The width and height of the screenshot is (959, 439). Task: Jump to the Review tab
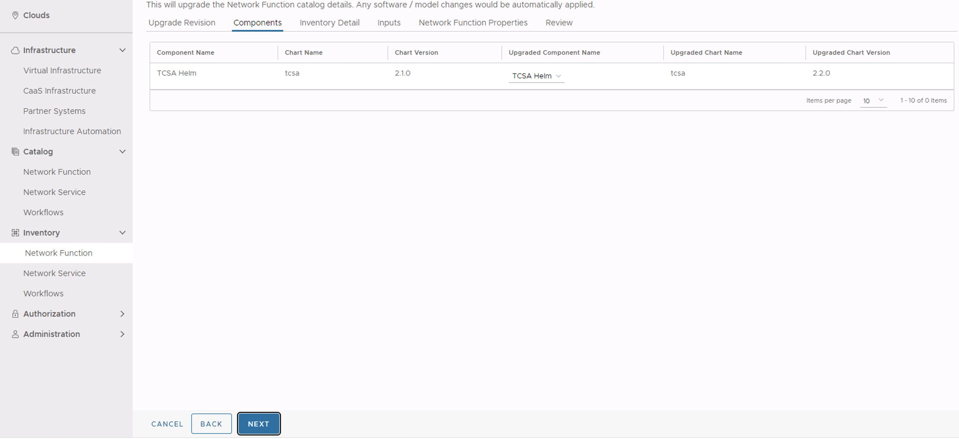[559, 23]
